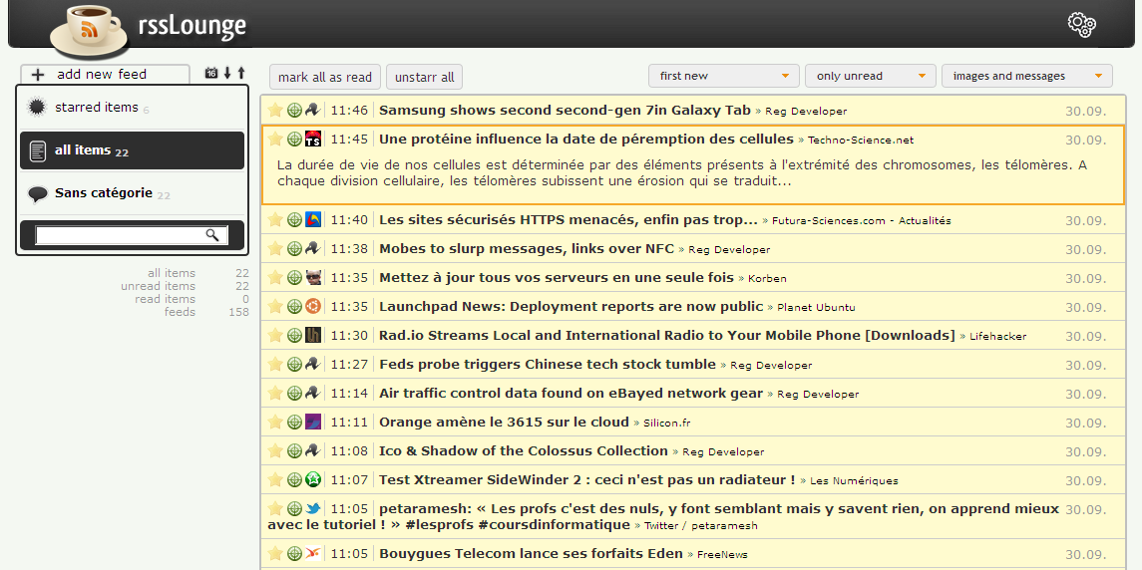1142x570 pixels.
Task: Open Orange amène le 3615 sur le cloud
Action: tap(504, 422)
